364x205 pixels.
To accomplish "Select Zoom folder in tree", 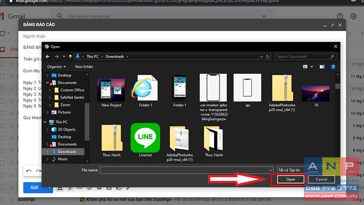I will [x=62, y=105].
